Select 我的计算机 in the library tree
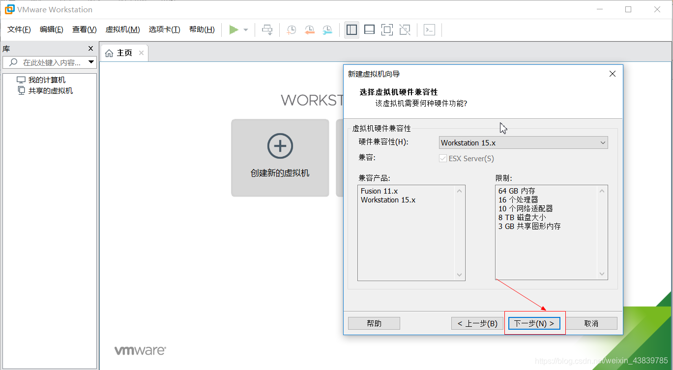Screen dimensions: 673x370 coord(47,80)
